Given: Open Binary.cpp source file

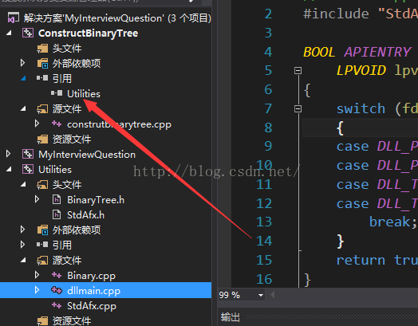Looking at the screenshot, I should pyautogui.click(x=91, y=276).
